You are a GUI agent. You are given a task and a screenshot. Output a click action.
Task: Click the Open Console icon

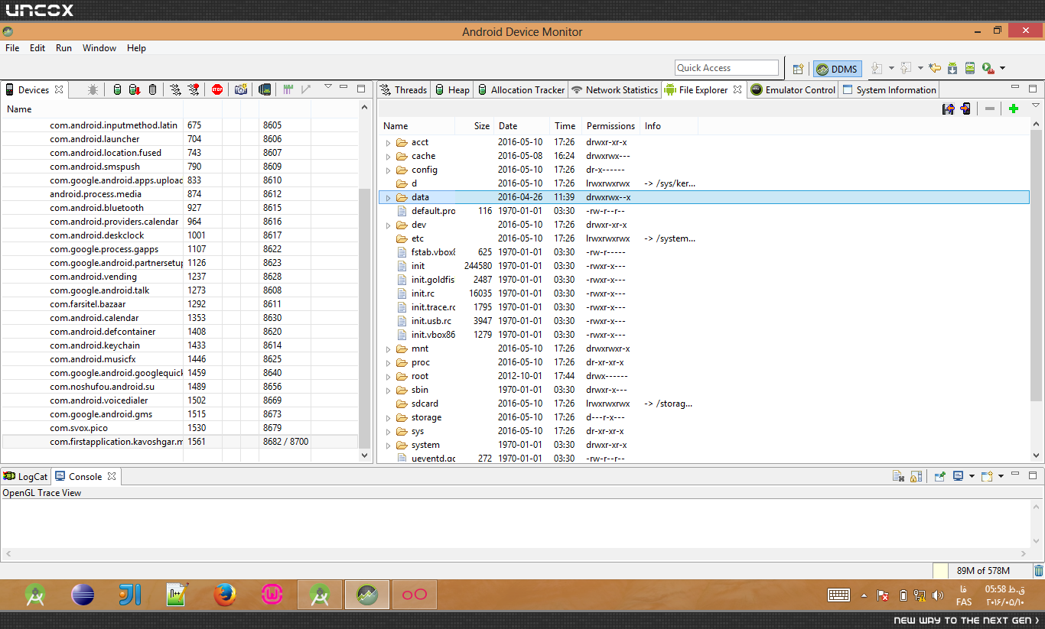[x=987, y=476]
